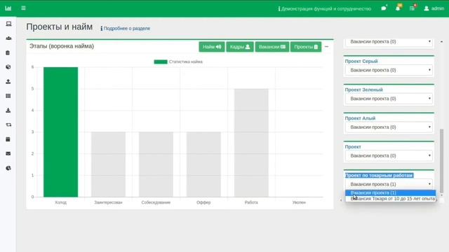Click the Заинтересован bar in chart
The image size is (449, 252).
(108, 164)
